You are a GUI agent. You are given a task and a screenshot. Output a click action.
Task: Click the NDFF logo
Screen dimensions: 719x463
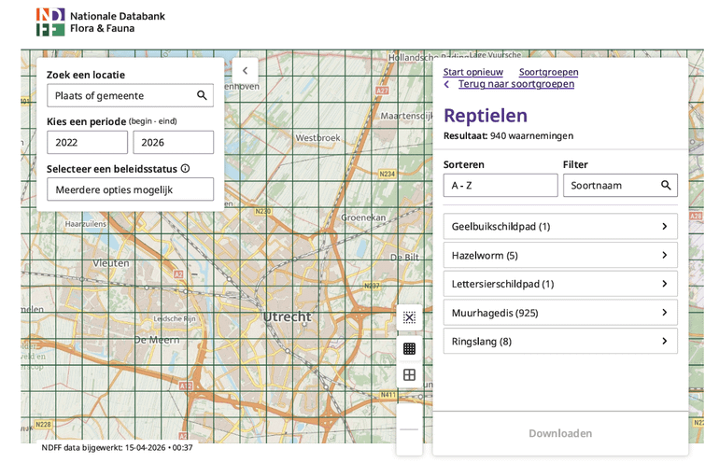(50, 21)
